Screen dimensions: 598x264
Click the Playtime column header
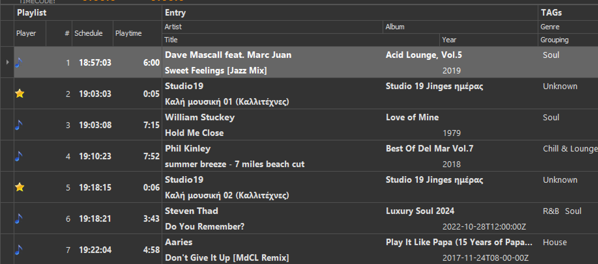tap(128, 33)
